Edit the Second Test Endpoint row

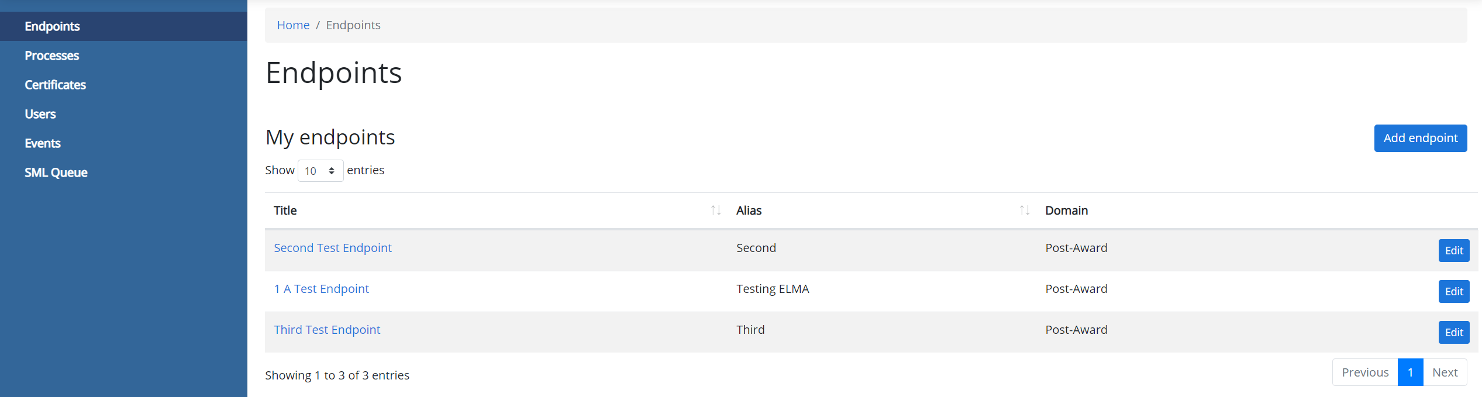pos(1453,251)
